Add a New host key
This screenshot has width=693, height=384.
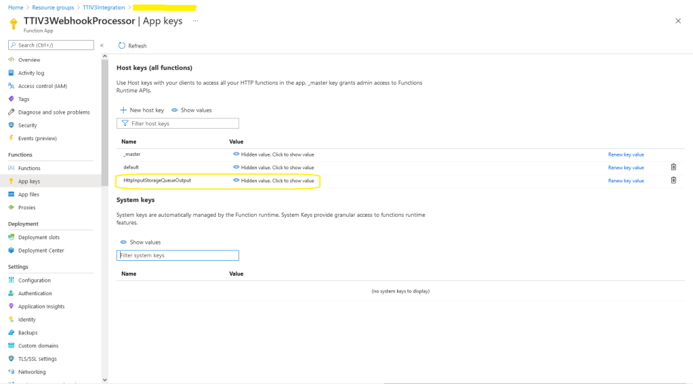[142, 110]
